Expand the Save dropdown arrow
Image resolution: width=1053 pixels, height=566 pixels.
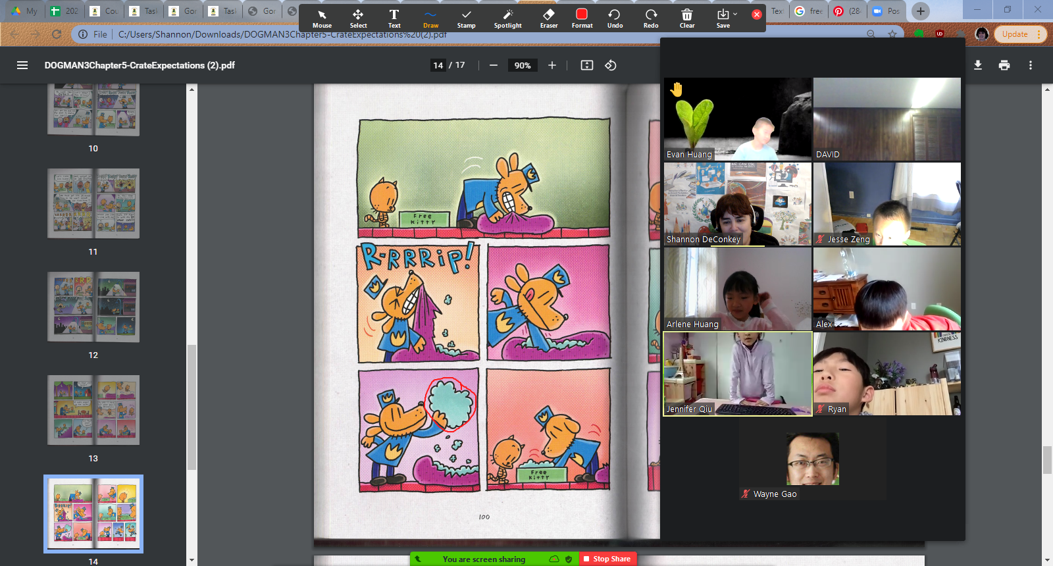pos(735,14)
